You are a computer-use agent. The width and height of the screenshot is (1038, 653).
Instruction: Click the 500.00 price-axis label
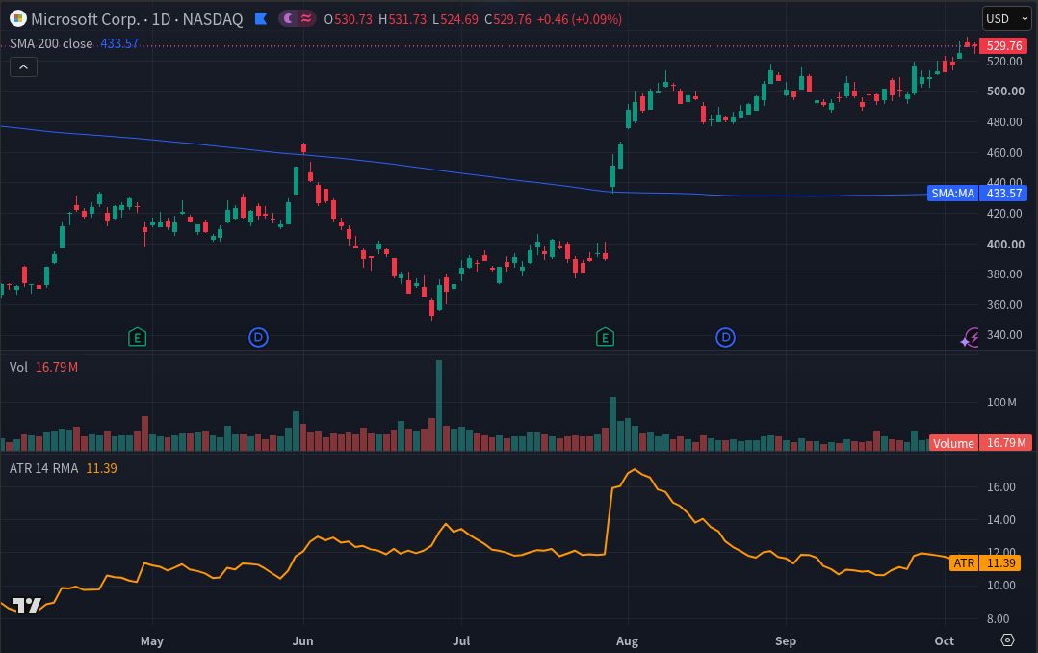(x=1005, y=91)
